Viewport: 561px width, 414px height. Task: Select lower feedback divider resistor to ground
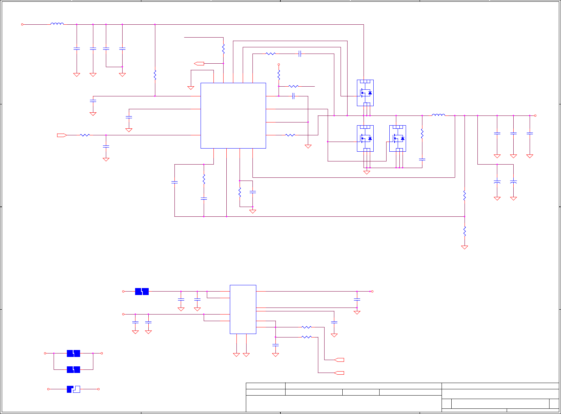(x=465, y=231)
